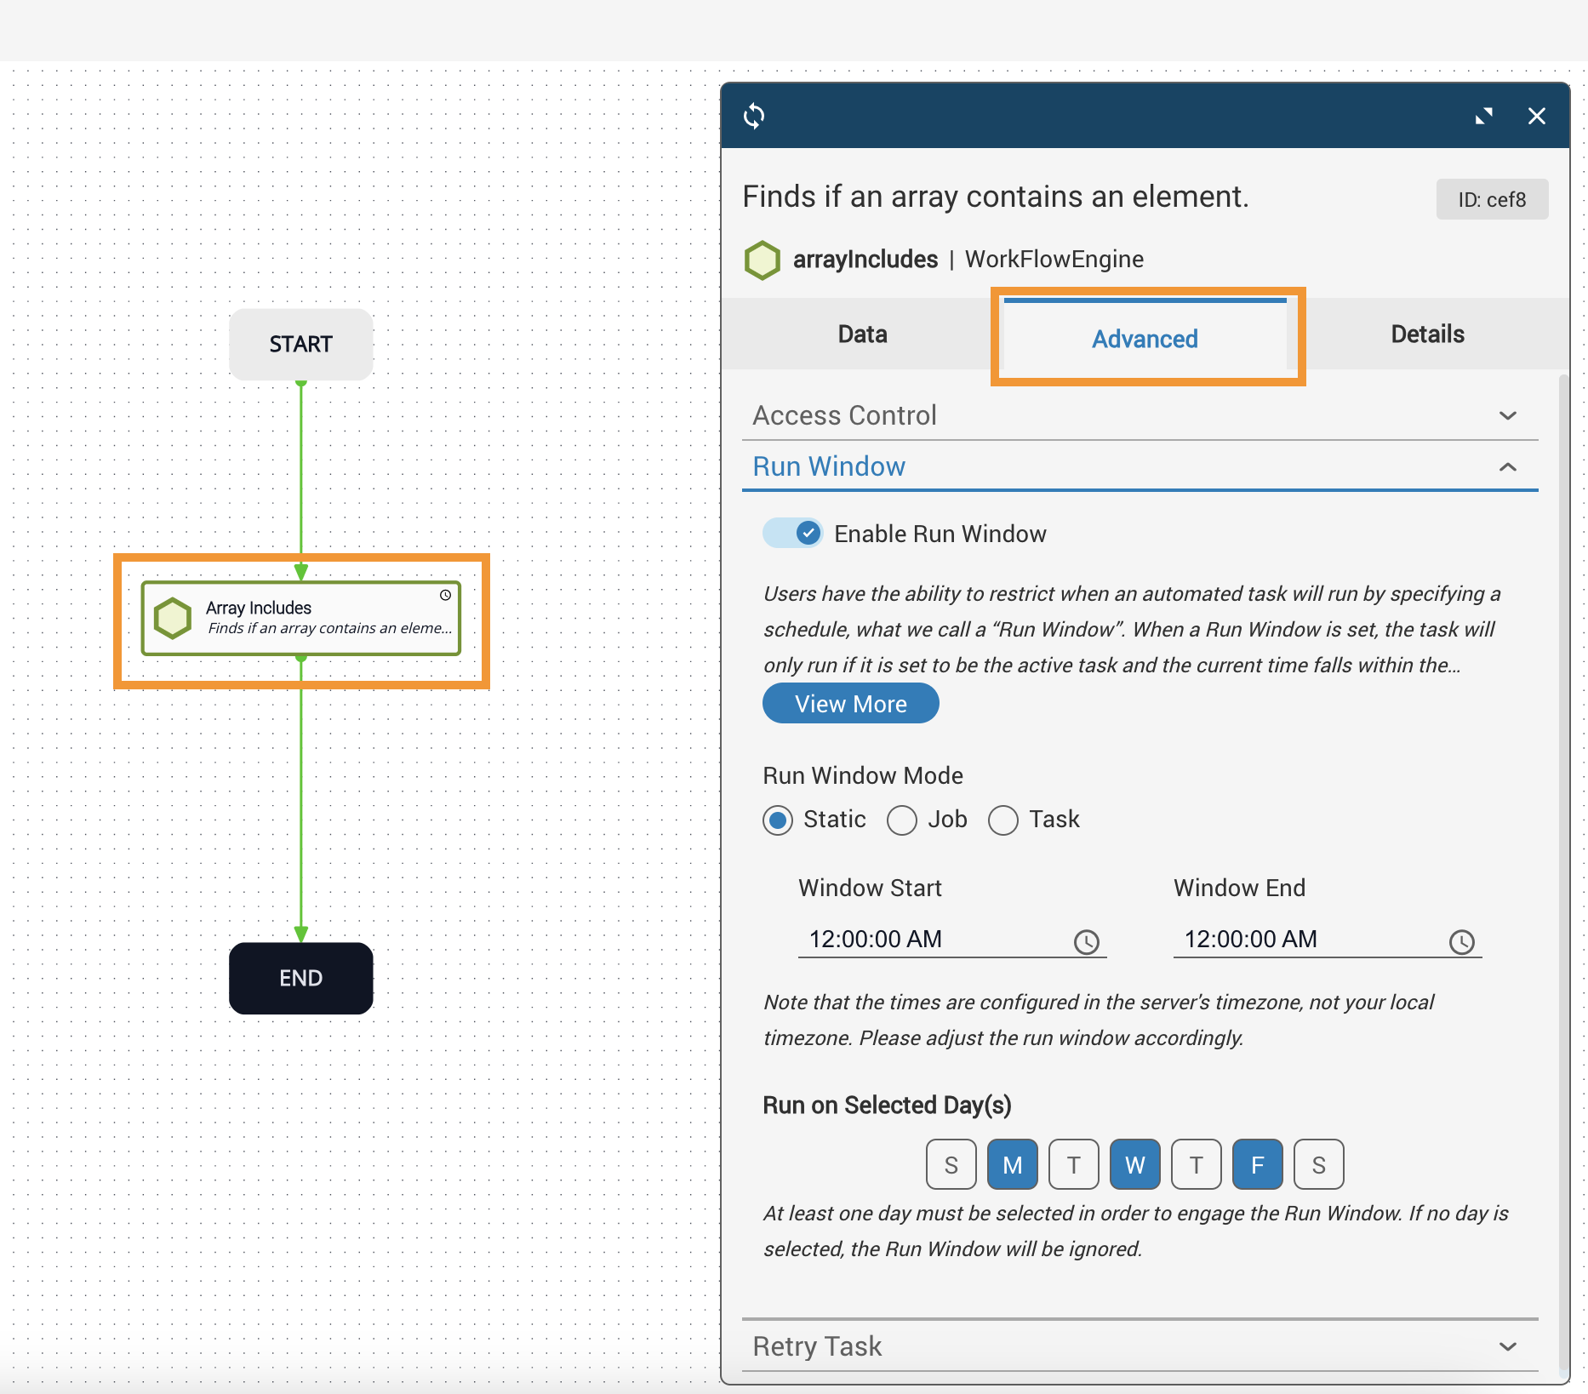This screenshot has width=1588, height=1394.
Task: Open the Window Start time picker clock
Action: pyautogui.click(x=1086, y=941)
